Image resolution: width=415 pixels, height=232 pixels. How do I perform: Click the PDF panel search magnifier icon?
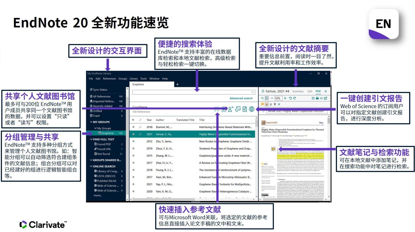tap(262, 98)
